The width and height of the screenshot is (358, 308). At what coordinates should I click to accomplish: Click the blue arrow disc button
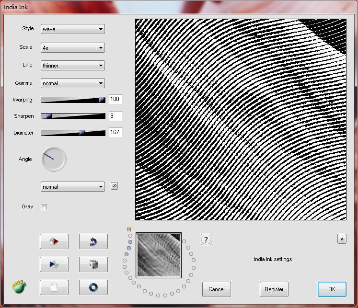tap(54, 264)
